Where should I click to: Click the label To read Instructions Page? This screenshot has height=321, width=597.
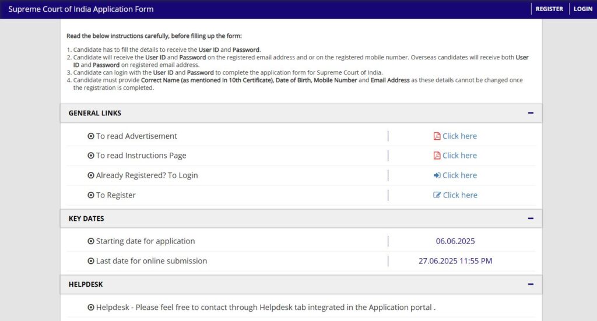click(x=141, y=156)
